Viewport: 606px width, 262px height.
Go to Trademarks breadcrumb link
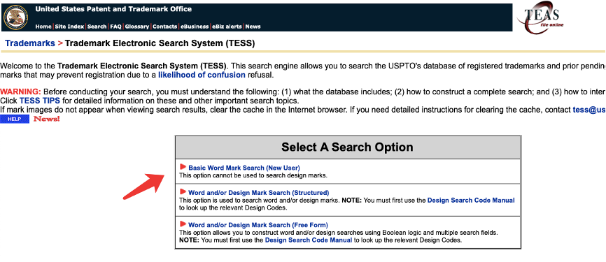pyautogui.click(x=30, y=43)
